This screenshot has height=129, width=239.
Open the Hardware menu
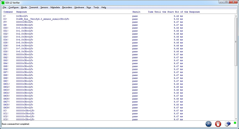tap(79, 7)
